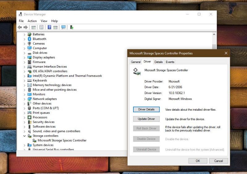This screenshot has height=174, width=247.
Task: Select Microsoft Storage Spaces Controller tree item
Action: [x=62, y=140]
